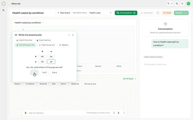193x120 pixels.
Task: Publish the board
Action: point(179,13)
